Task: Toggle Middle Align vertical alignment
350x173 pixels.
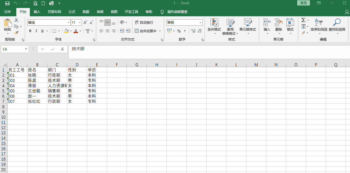Action: point(108,23)
